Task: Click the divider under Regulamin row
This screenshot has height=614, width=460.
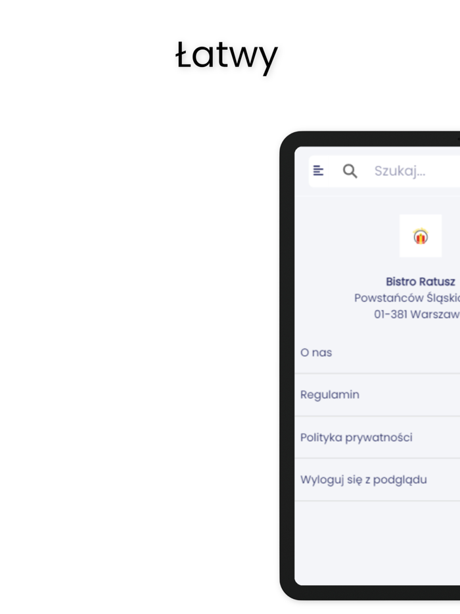Action: coord(377,416)
